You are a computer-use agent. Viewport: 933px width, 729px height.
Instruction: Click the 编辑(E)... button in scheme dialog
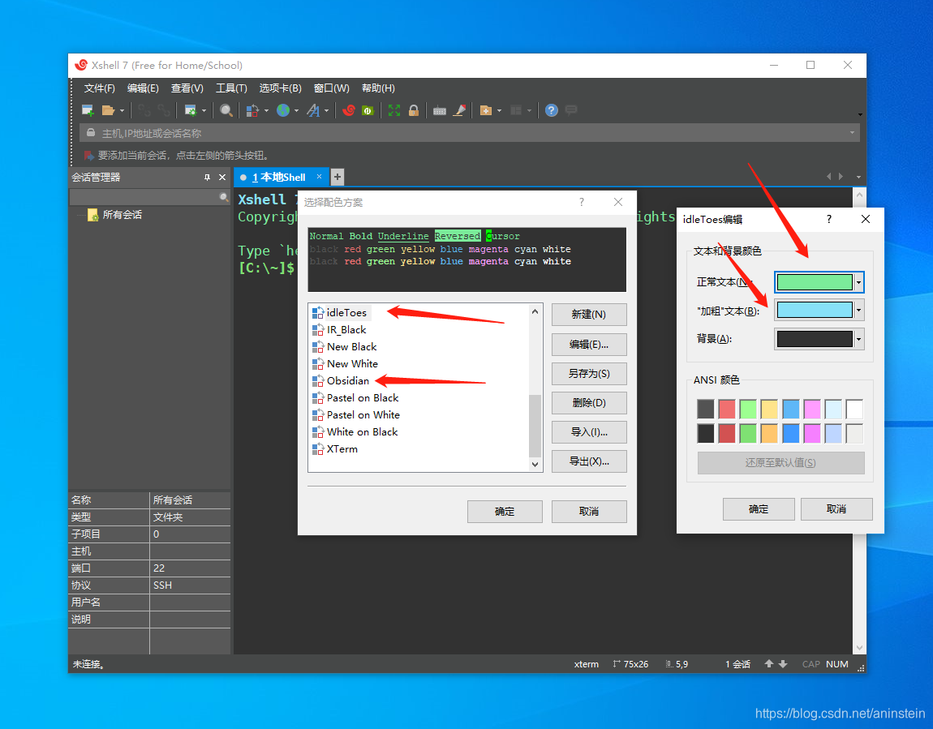pyautogui.click(x=589, y=345)
